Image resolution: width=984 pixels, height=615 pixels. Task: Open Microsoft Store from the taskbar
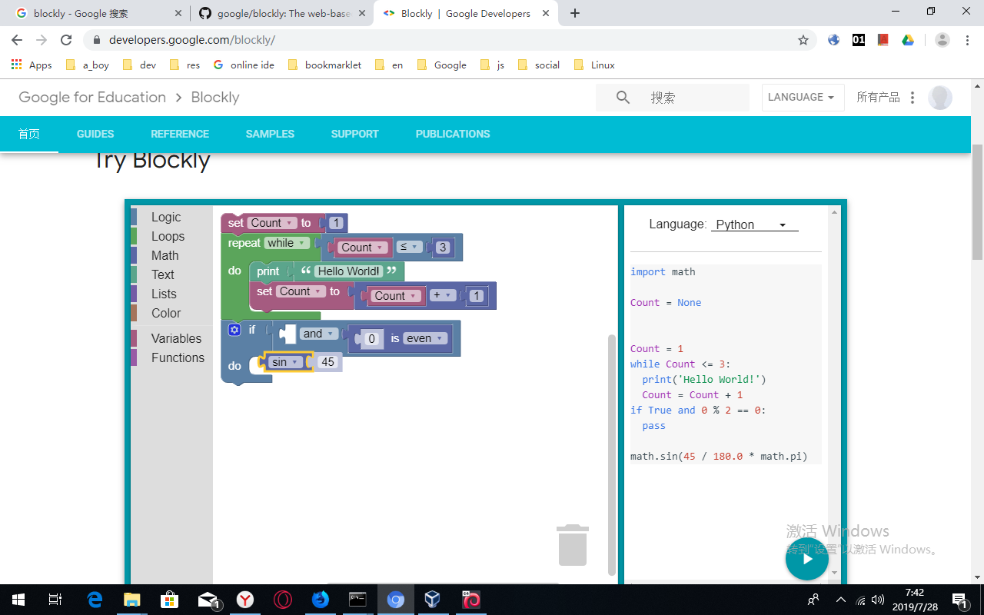click(170, 600)
